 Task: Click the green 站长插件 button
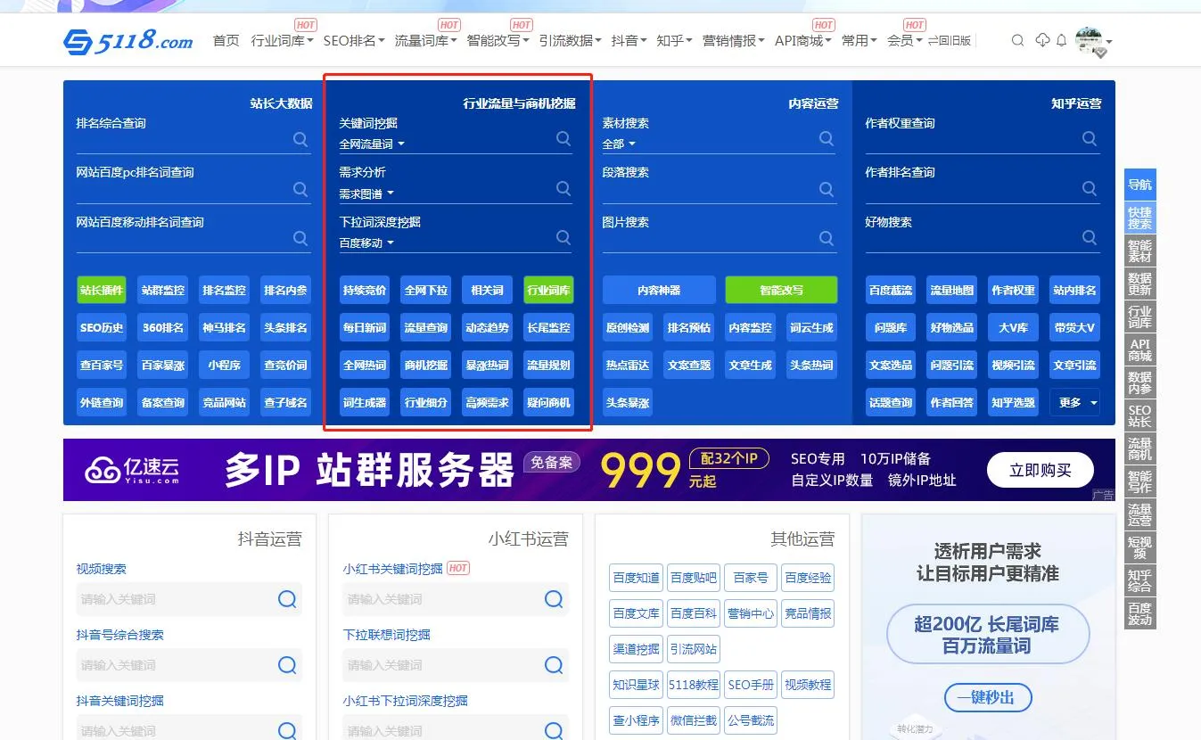tap(102, 291)
